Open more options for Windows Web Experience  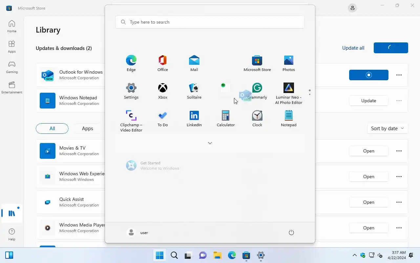(x=399, y=177)
